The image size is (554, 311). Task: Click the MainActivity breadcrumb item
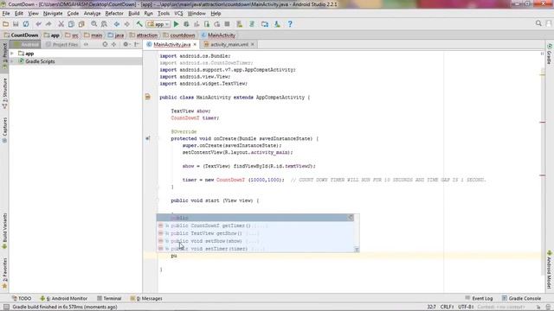pyautogui.click(x=218, y=35)
